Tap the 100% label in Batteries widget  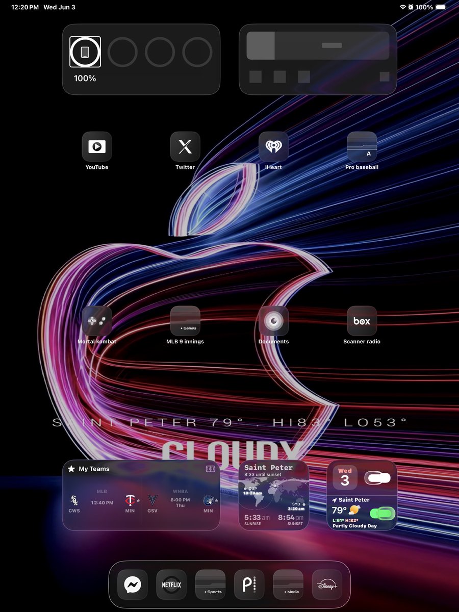click(85, 79)
